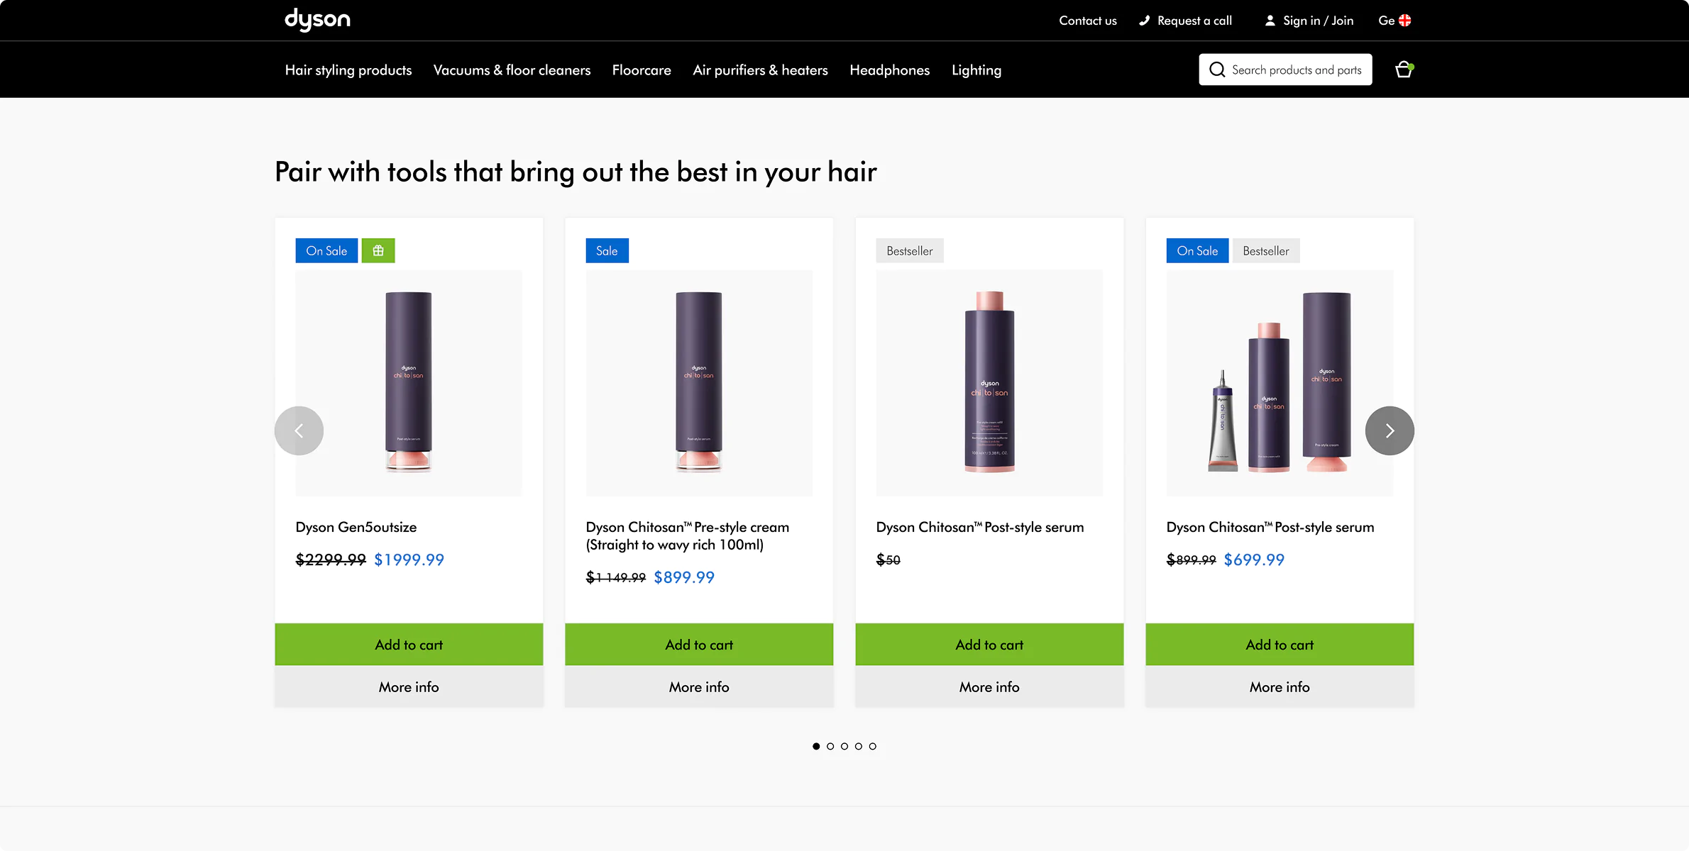Click the user profile icon
The image size is (1689, 851).
pos(1270,21)
